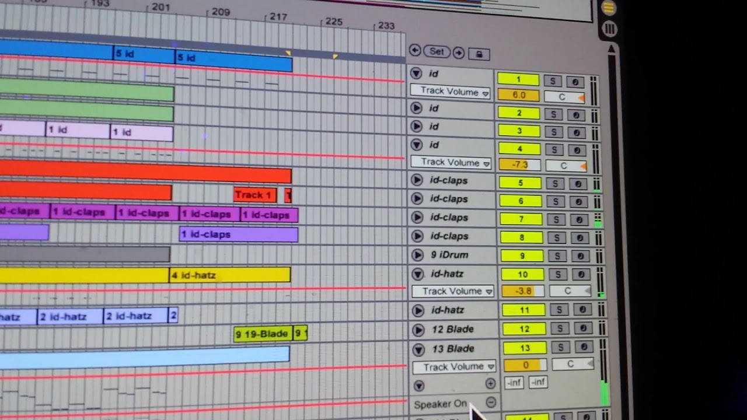Solo track 9 iDrum
Screen dimensions: 747x420
557,256
